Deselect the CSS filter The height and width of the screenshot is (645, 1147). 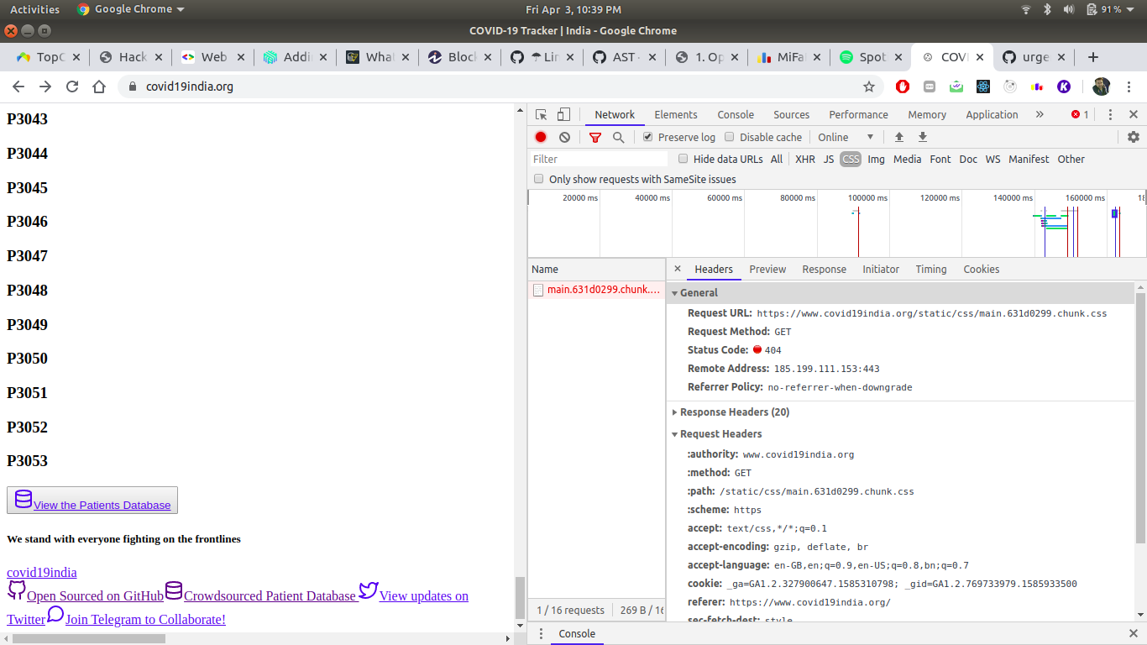851,159
